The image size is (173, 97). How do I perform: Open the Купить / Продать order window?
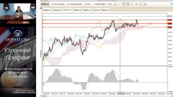point(58,4)
